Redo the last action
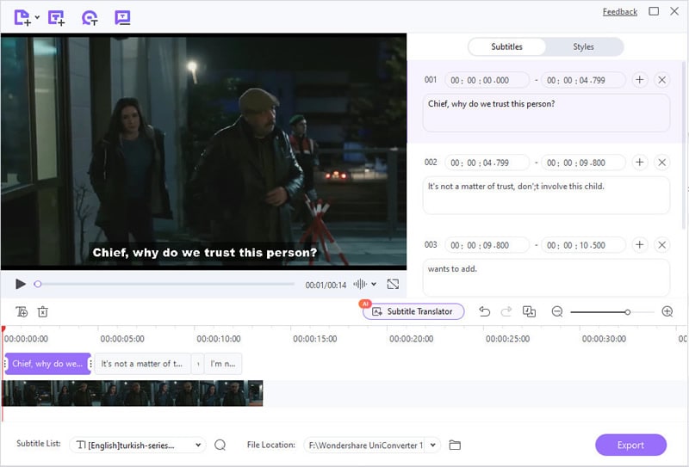The width and height of the screenshot is (689, 467). pyautogui.click(x=506, y=311)
